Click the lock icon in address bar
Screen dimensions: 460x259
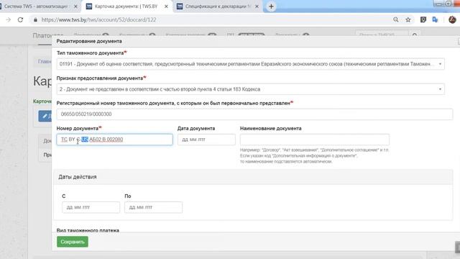[35, 19]
